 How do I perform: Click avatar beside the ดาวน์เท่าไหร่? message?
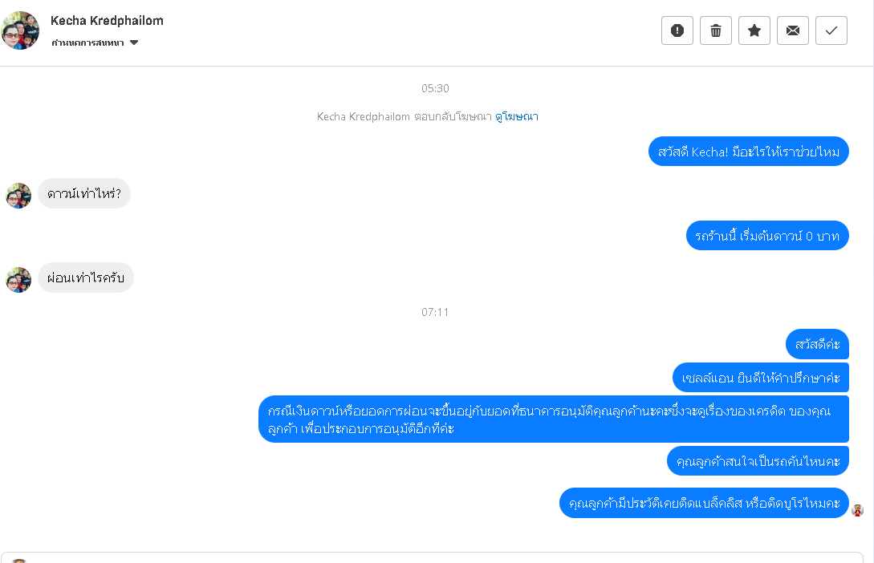(x=18, y=196)
